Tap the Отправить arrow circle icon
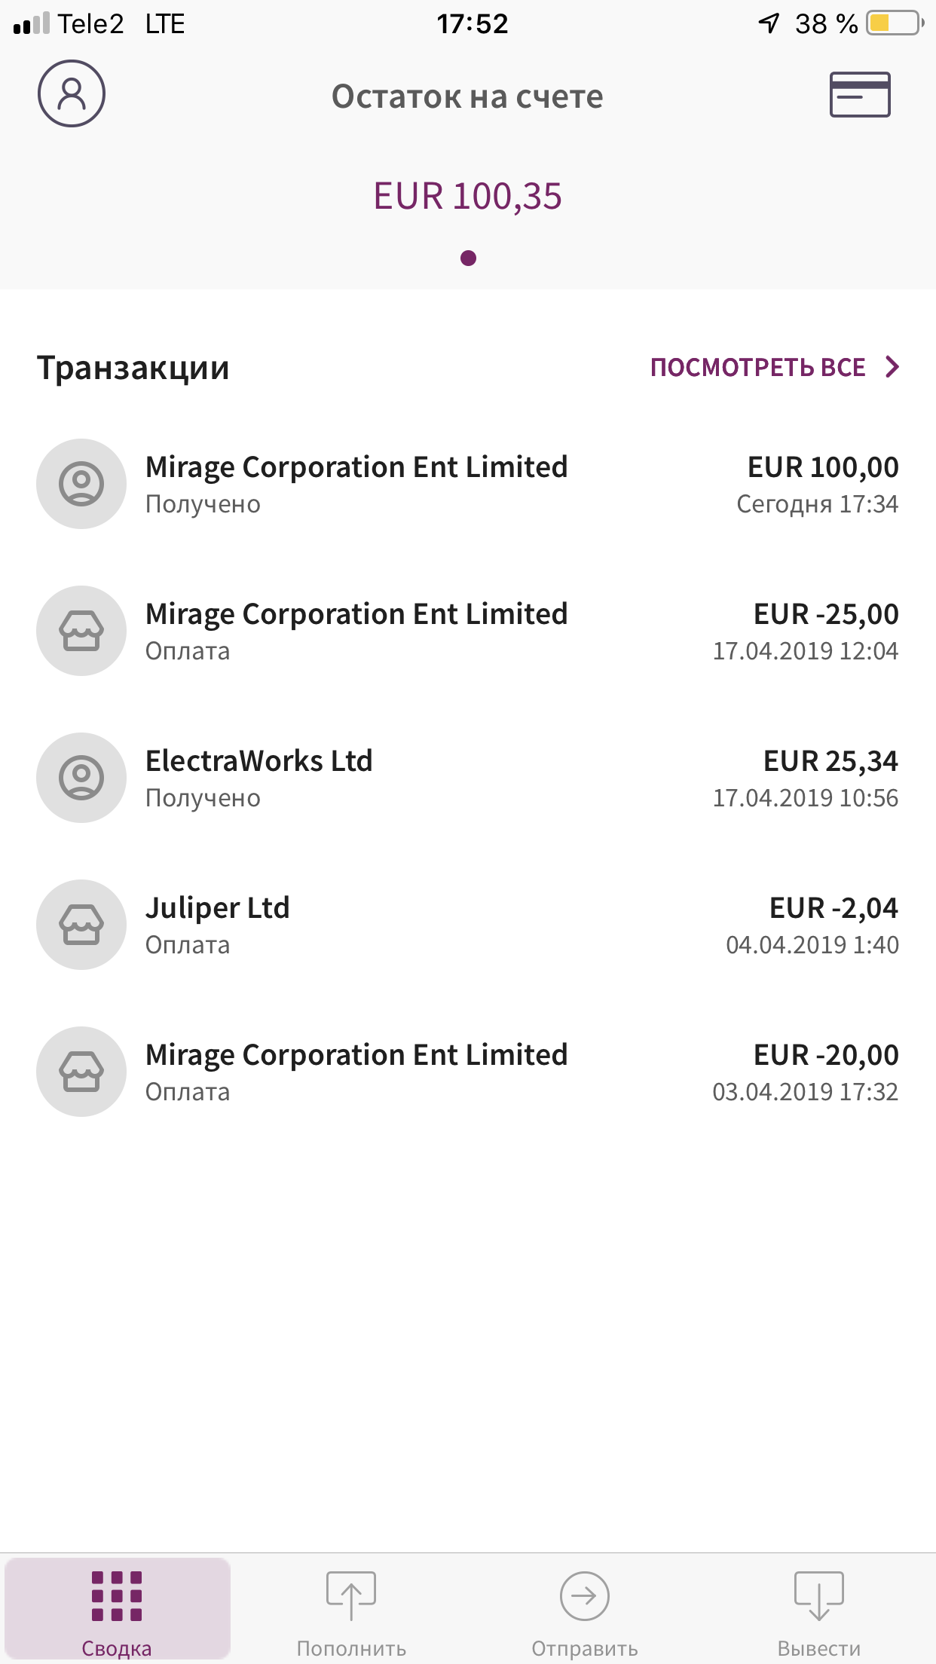Screen dimensions: 936x1664 [x=585, y=1595]
